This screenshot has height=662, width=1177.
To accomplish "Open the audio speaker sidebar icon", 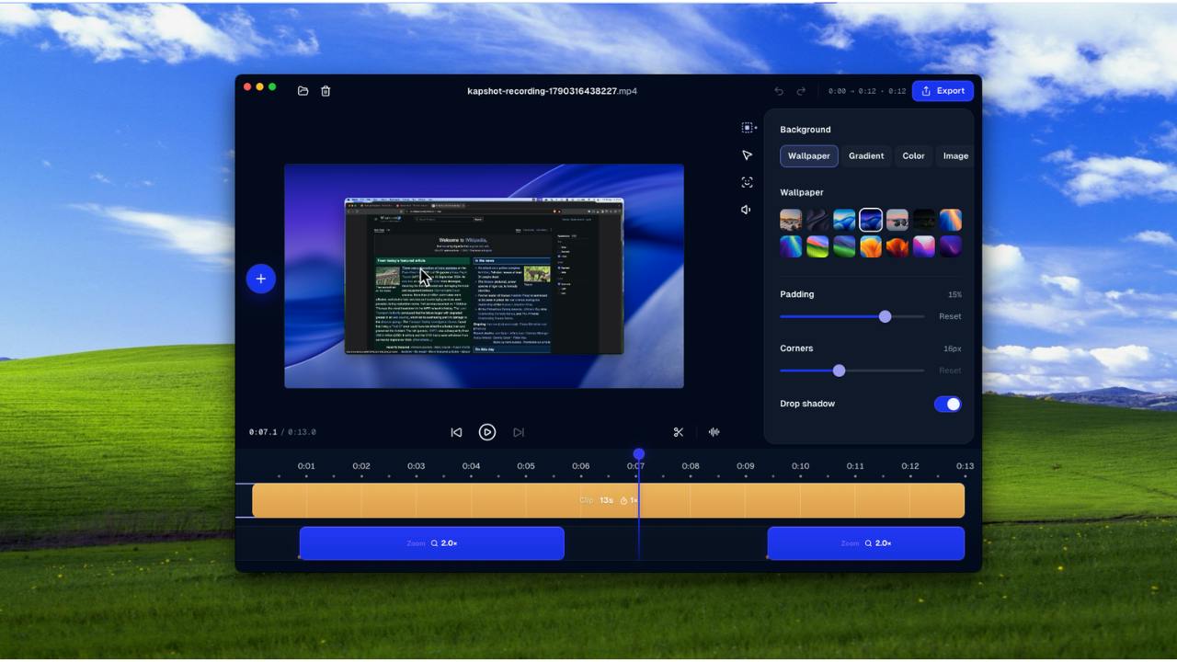I will click(x=747, y=210).
